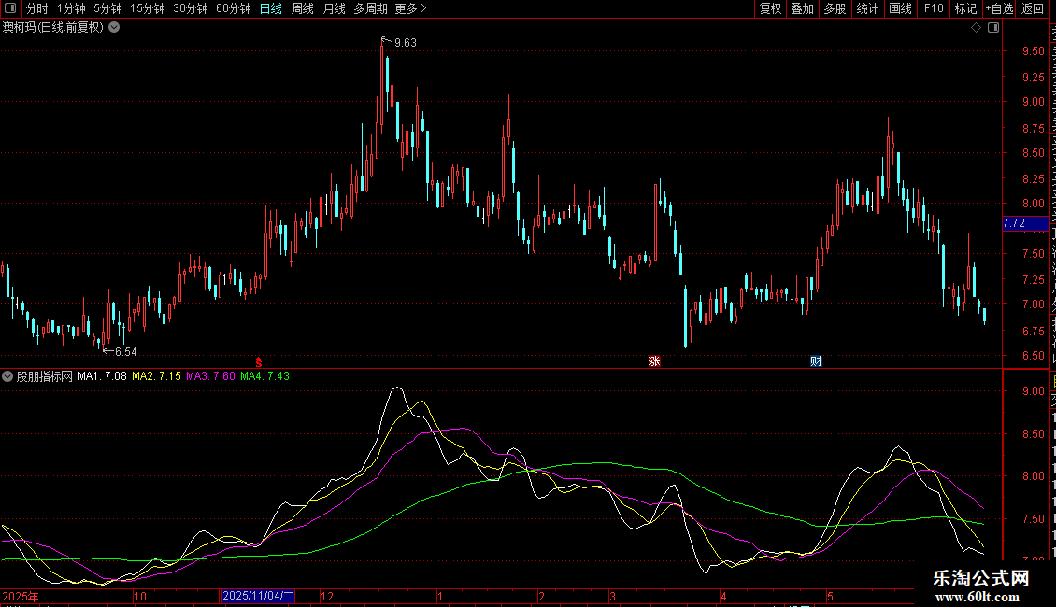Screen dimensions: 1056x607
Task: Click the 多股 multi-stock button
Action: [x=835, y=8]
